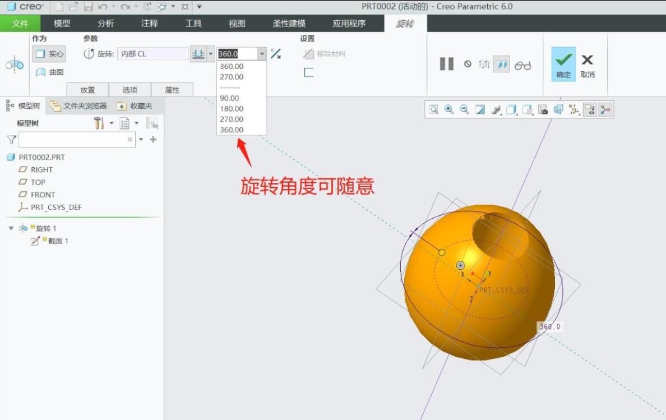Switch to the 模型 tab

pyautogui.click(x=62, y=24)
